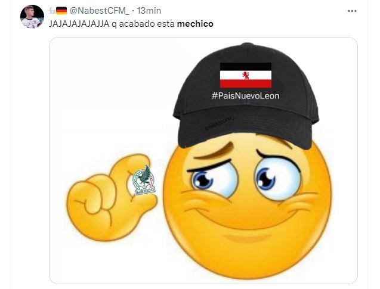Open the @NabestCFM_ profile from the username

(x=100, y=11)
